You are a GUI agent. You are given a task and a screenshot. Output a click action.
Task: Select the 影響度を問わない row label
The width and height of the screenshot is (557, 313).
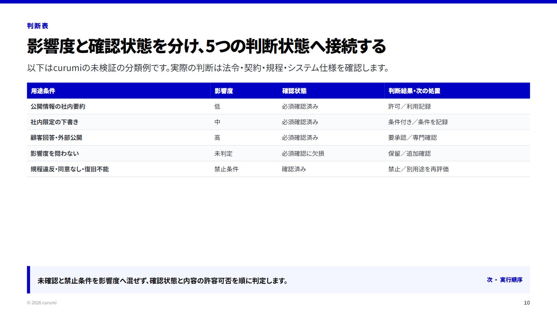click(x=54, y=154)
